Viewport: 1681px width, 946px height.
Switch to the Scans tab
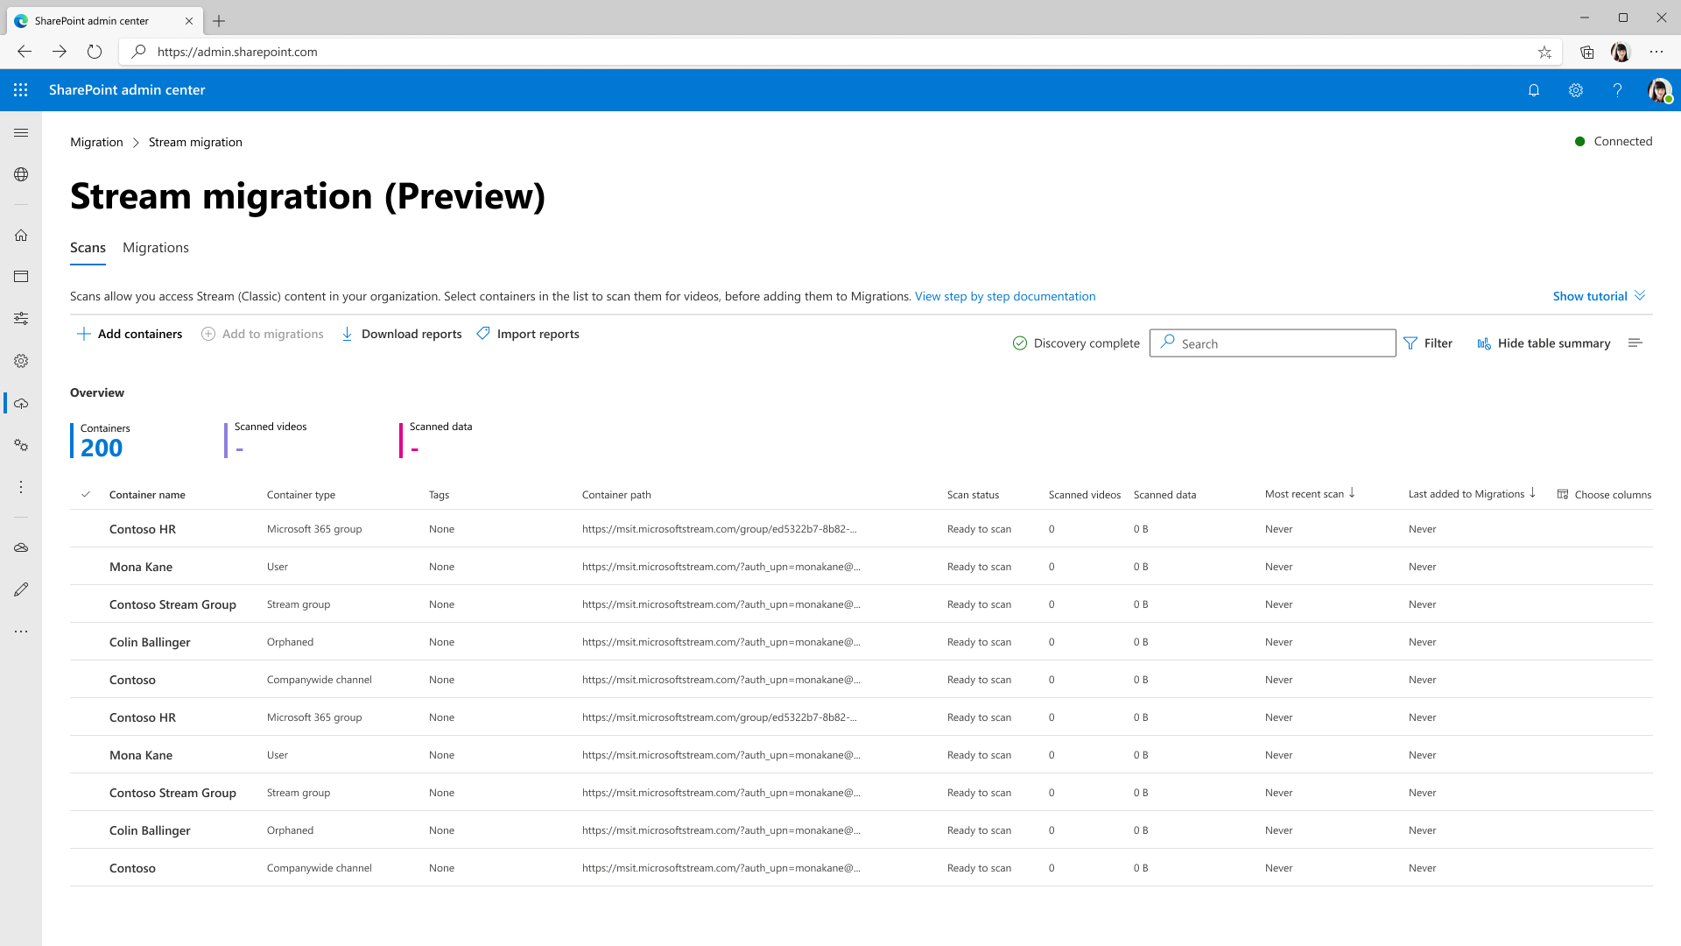coord(88,247)
